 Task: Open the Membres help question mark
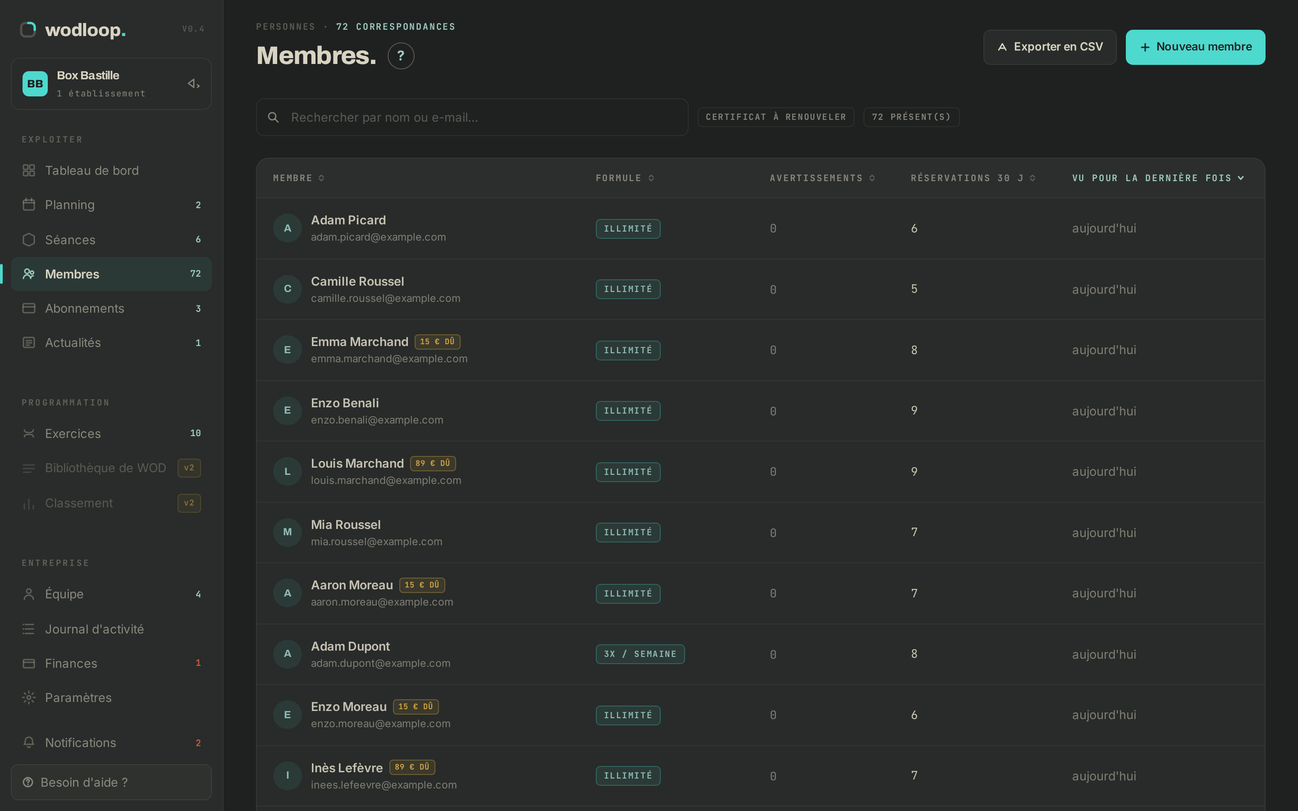pos(401,56)
